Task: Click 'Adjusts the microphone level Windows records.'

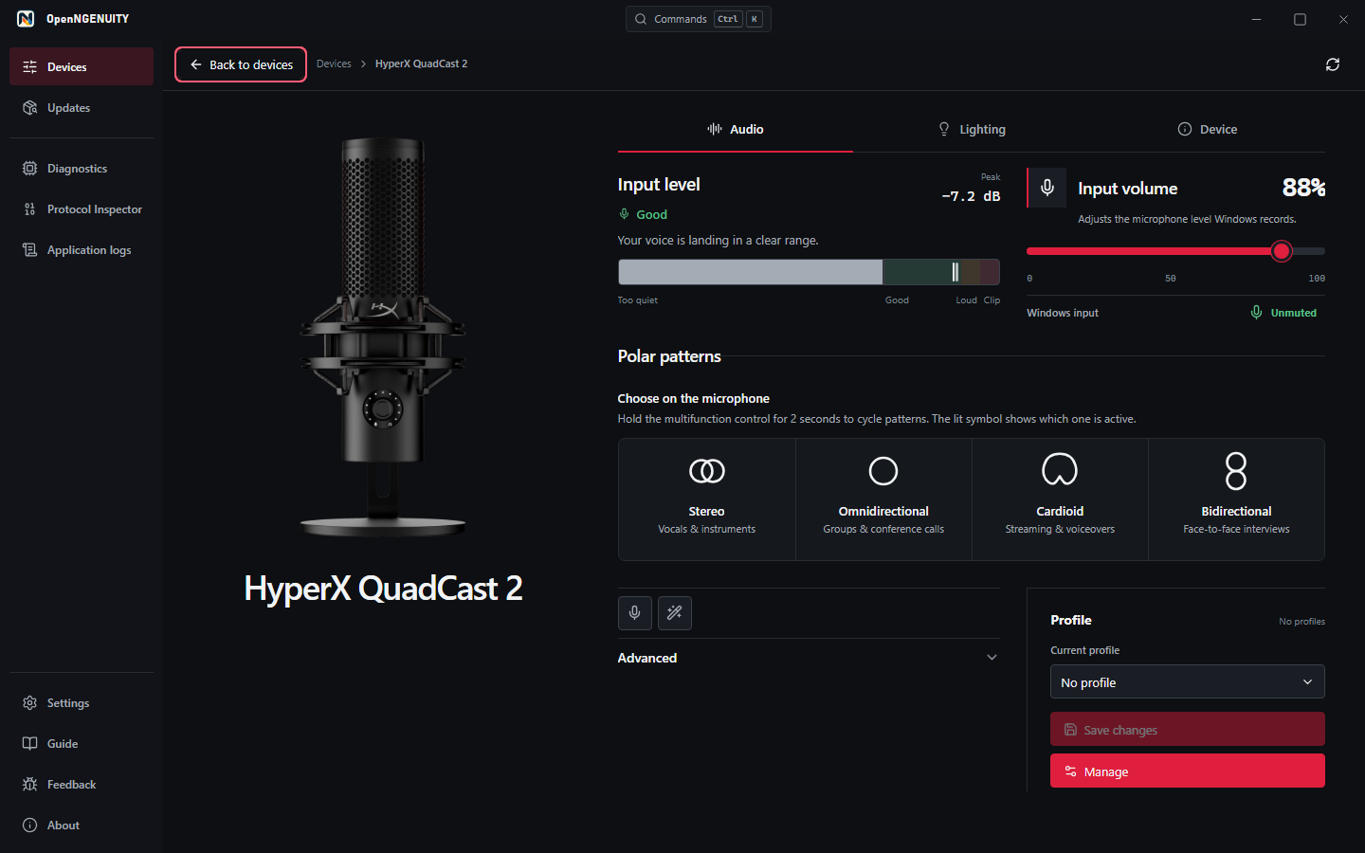Action: 1187,220
